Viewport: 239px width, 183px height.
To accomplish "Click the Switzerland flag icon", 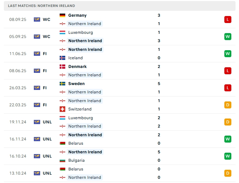I will 62,109.
